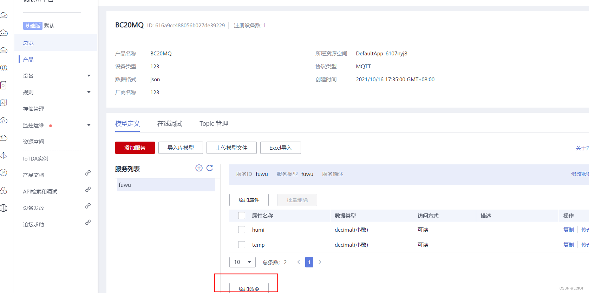The height and width of the screenshot is (293, 589).
Task: Tick the checkbox for temp property
Action: [x=242, y=245]
